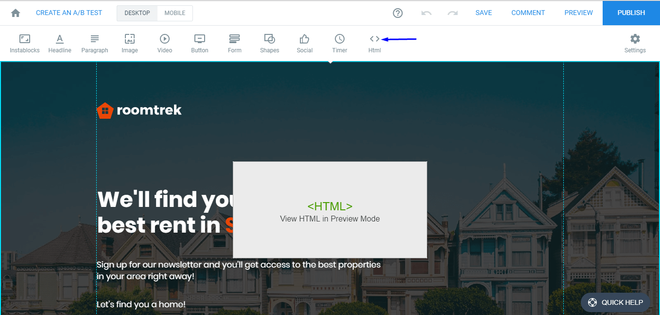
Task: Select the newsletter sign-up paragraph
Action: pyautogui.click(x=238, y=270)
